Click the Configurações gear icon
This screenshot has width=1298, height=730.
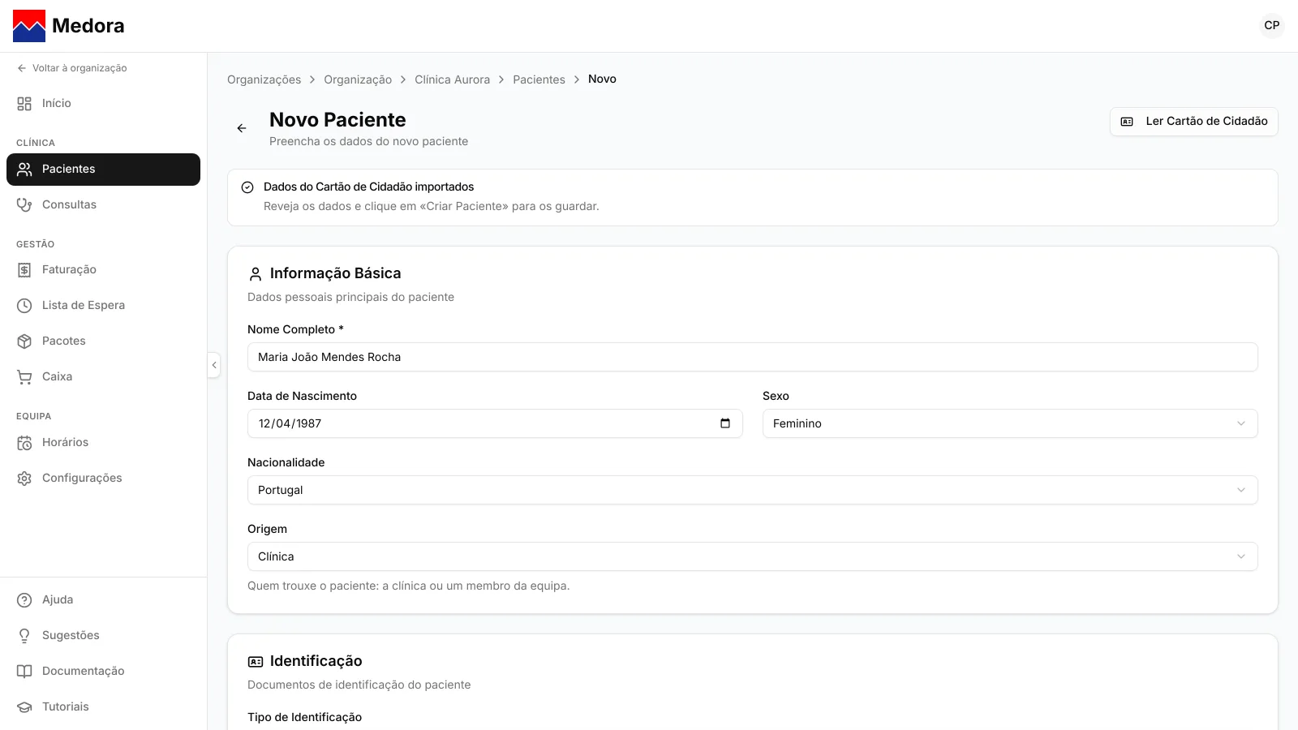tap(24, 479)
